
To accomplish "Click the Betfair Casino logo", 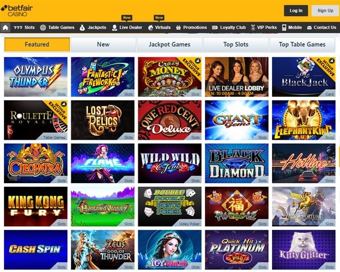I will click(x=17, y=11).
